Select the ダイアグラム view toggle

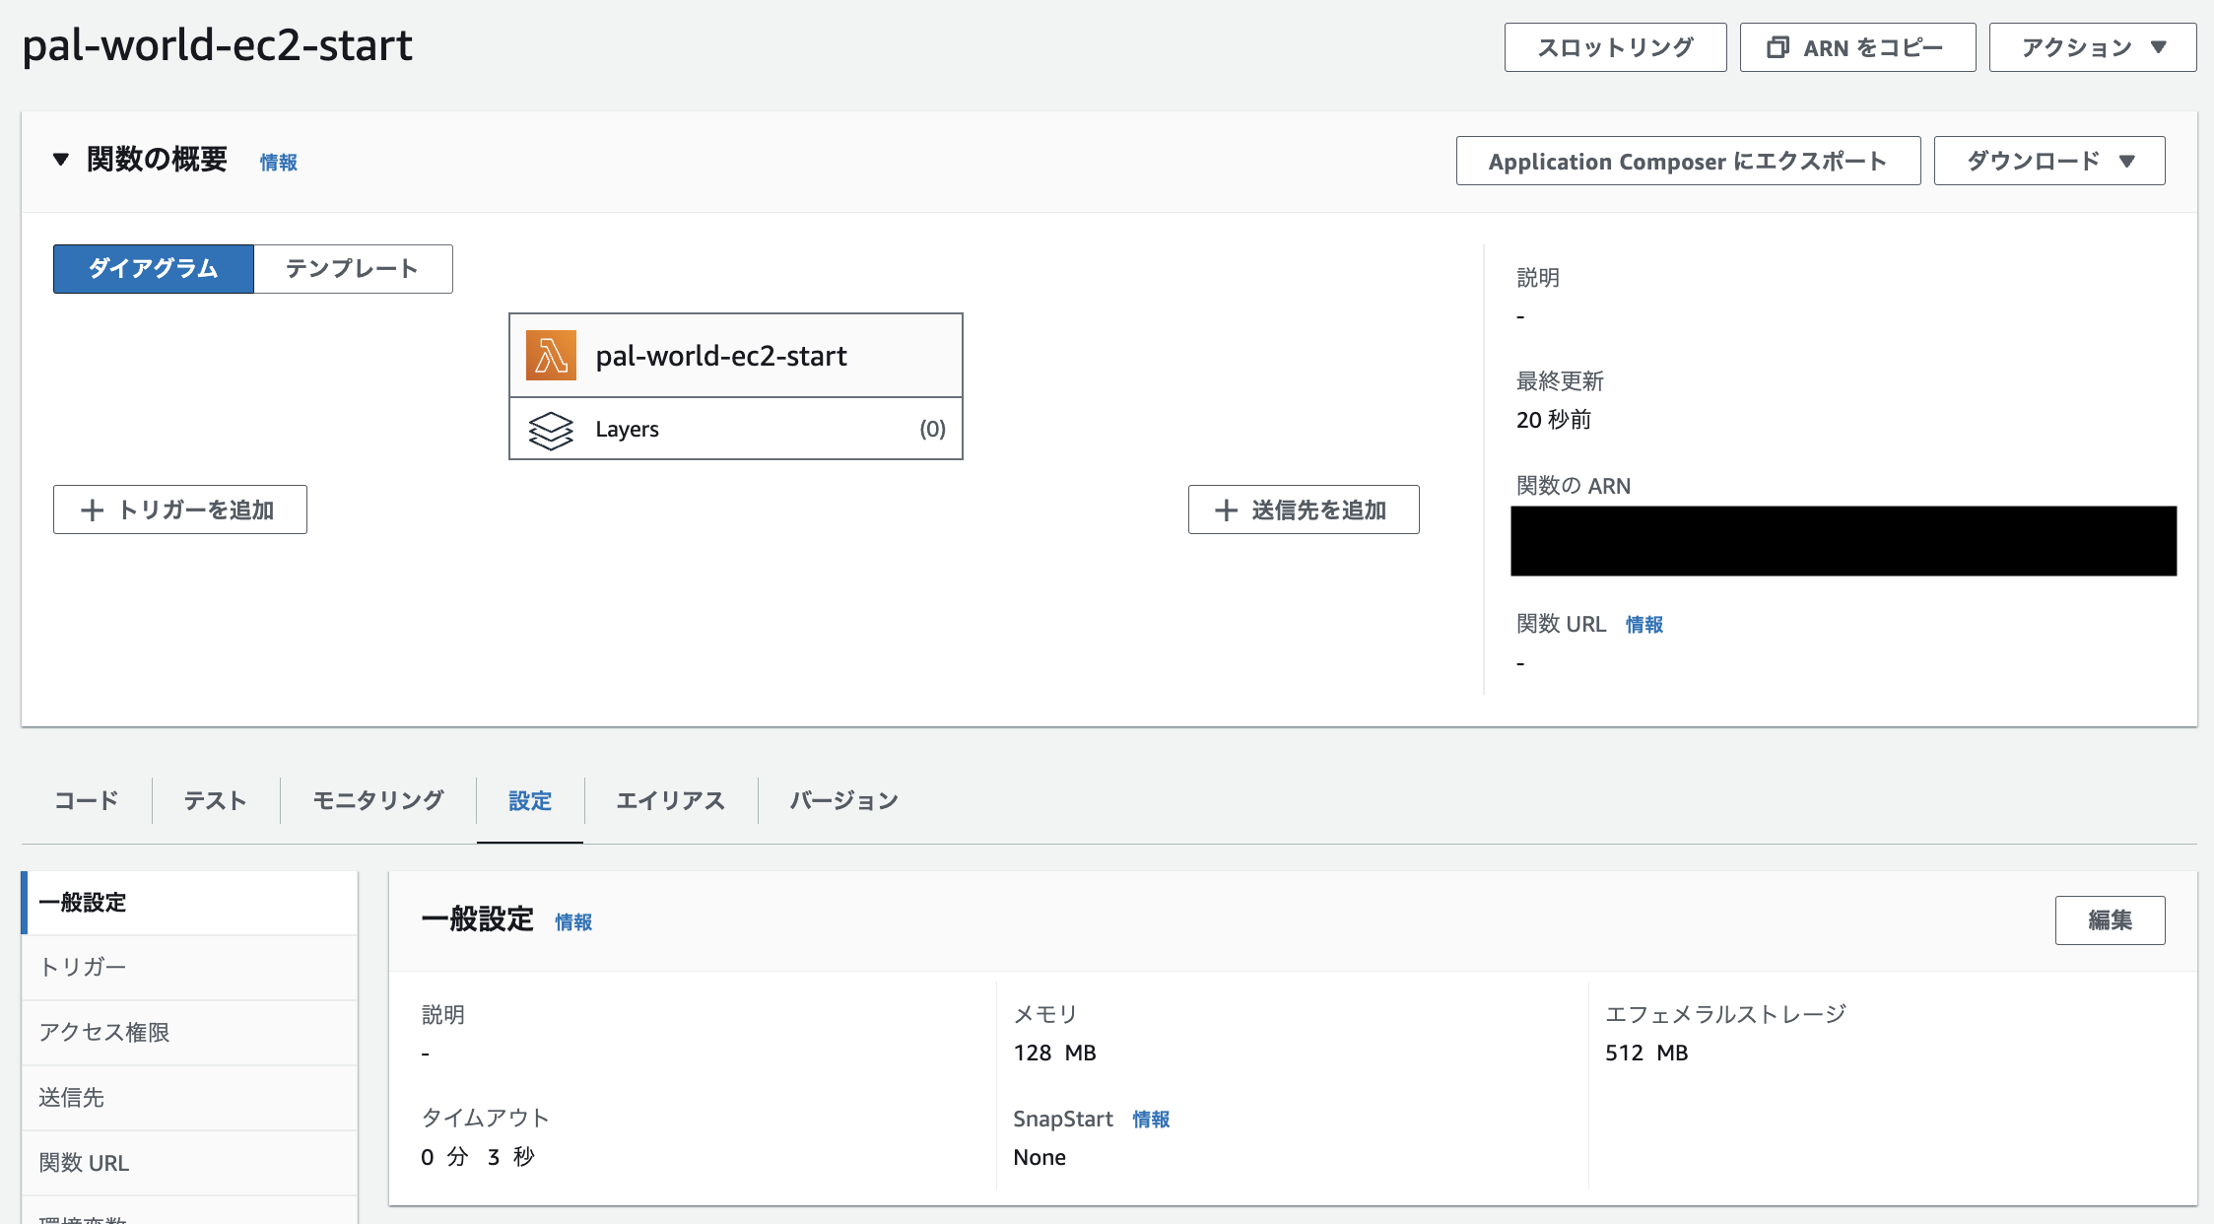(154, 268)
